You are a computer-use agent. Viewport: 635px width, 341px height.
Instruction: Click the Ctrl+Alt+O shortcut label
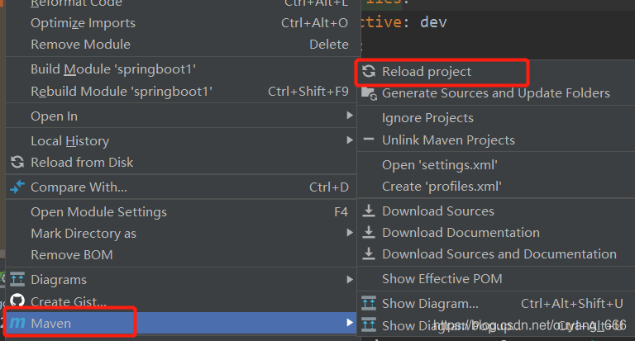click(315, 22)
